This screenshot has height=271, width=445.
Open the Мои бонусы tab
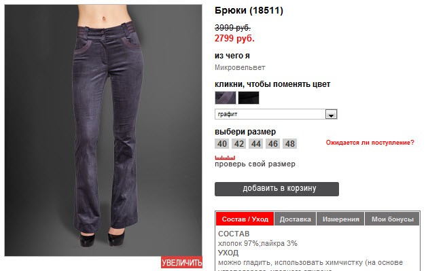point(393,219)
